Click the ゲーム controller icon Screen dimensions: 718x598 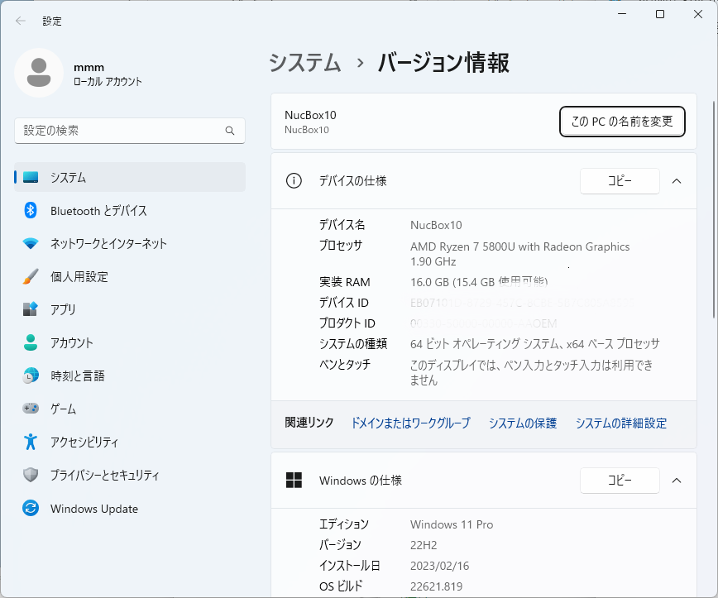click(31, 408)
